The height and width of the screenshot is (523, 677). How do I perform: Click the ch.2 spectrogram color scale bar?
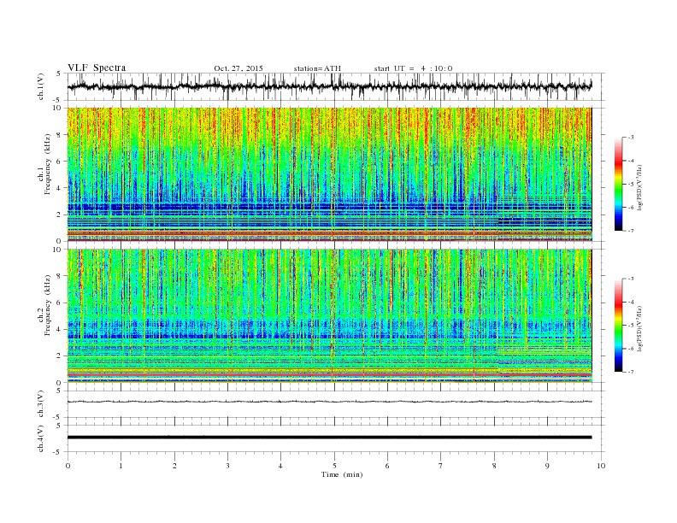pos(618,326)
